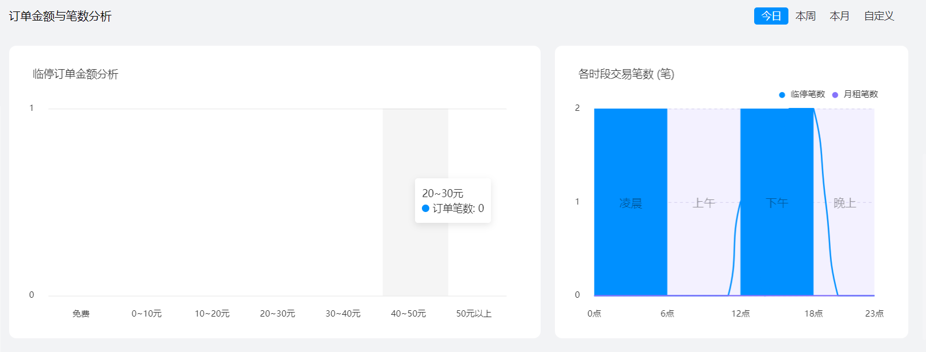Click the 10~20元 axis label

pos(212,314)
